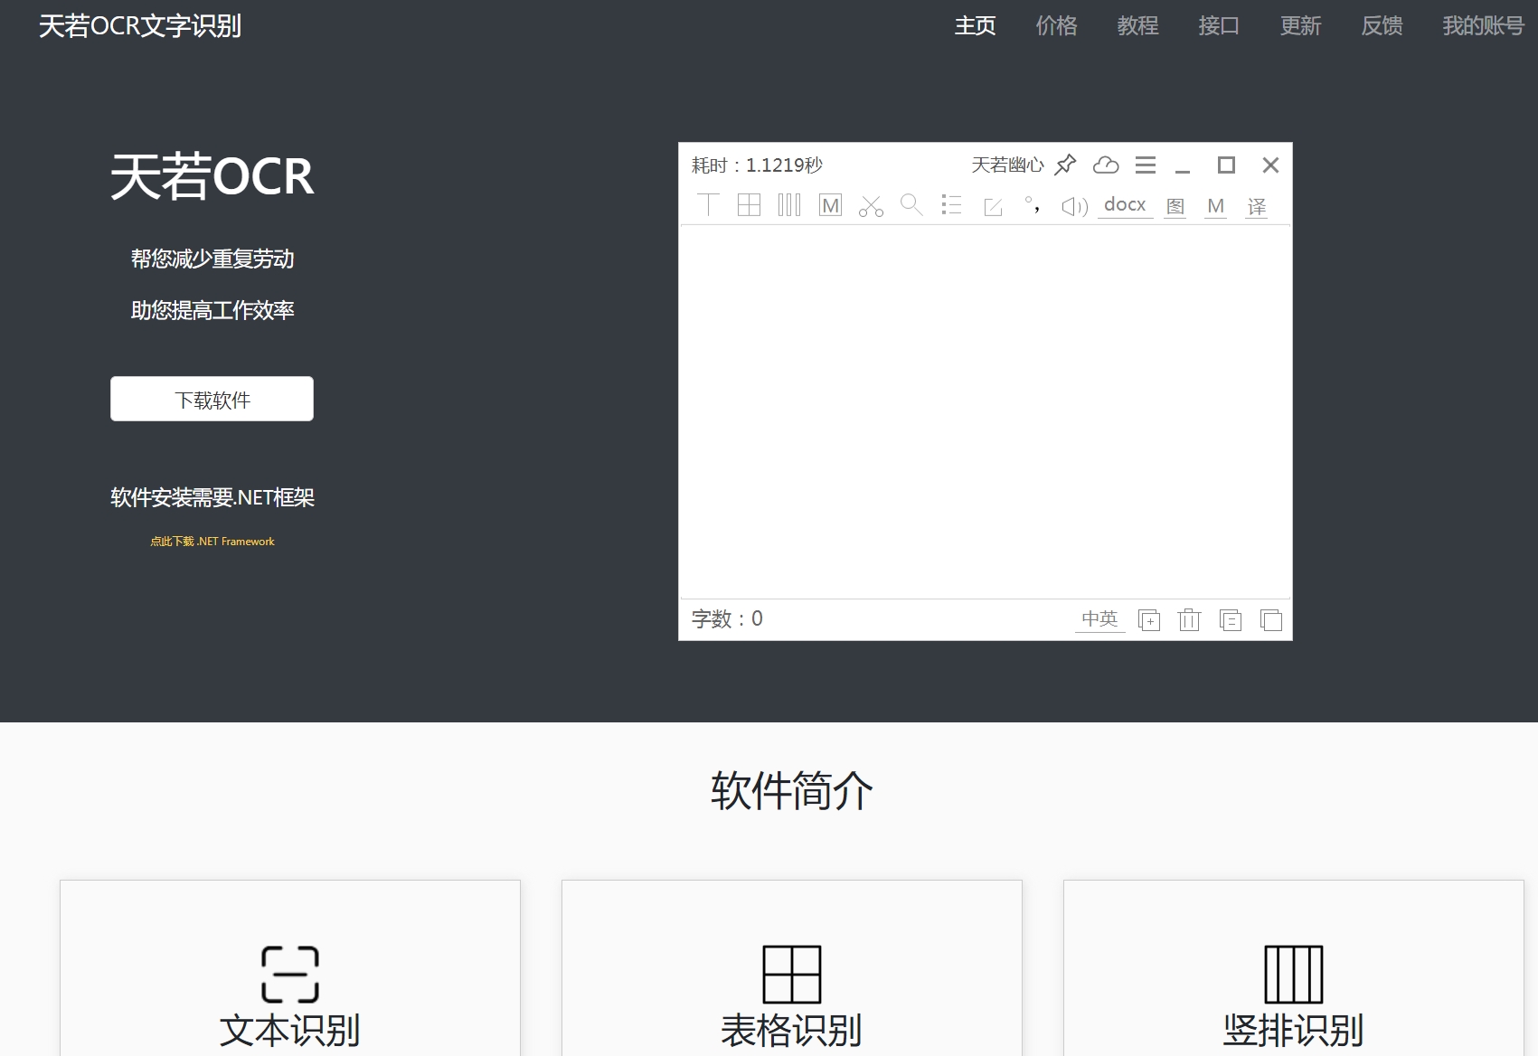Click the 竖排识别 card title
The width and height of the screenshot is (1538, 1056).
click(x=1294, y=1031)
